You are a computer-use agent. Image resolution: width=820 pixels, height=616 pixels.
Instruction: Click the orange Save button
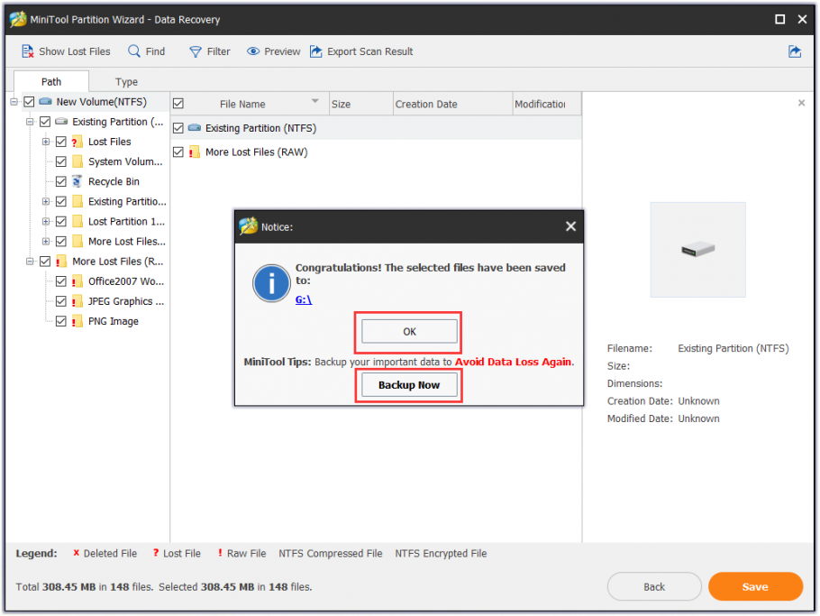click(x=755, y=587)
